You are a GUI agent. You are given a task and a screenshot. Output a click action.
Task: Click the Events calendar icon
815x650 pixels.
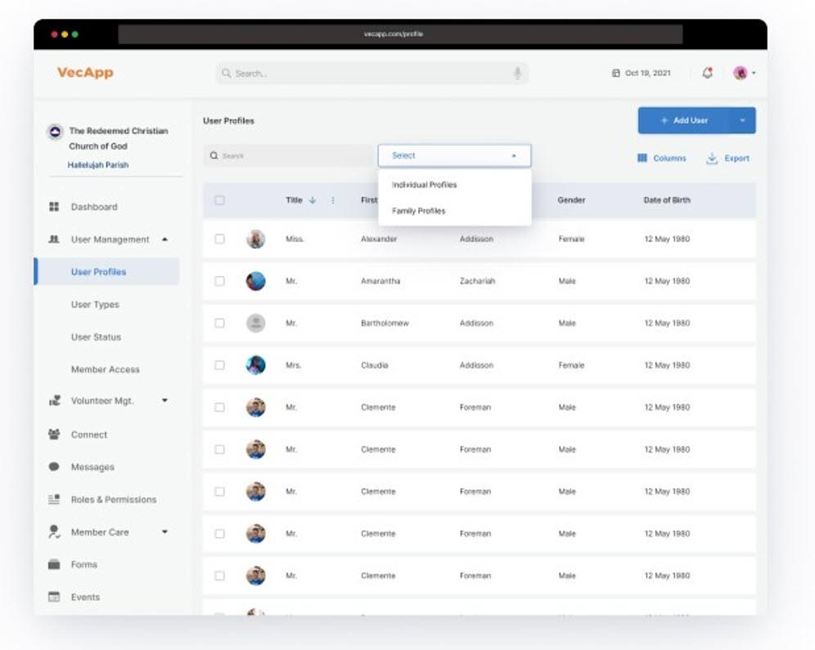click(x=54, y=597)
